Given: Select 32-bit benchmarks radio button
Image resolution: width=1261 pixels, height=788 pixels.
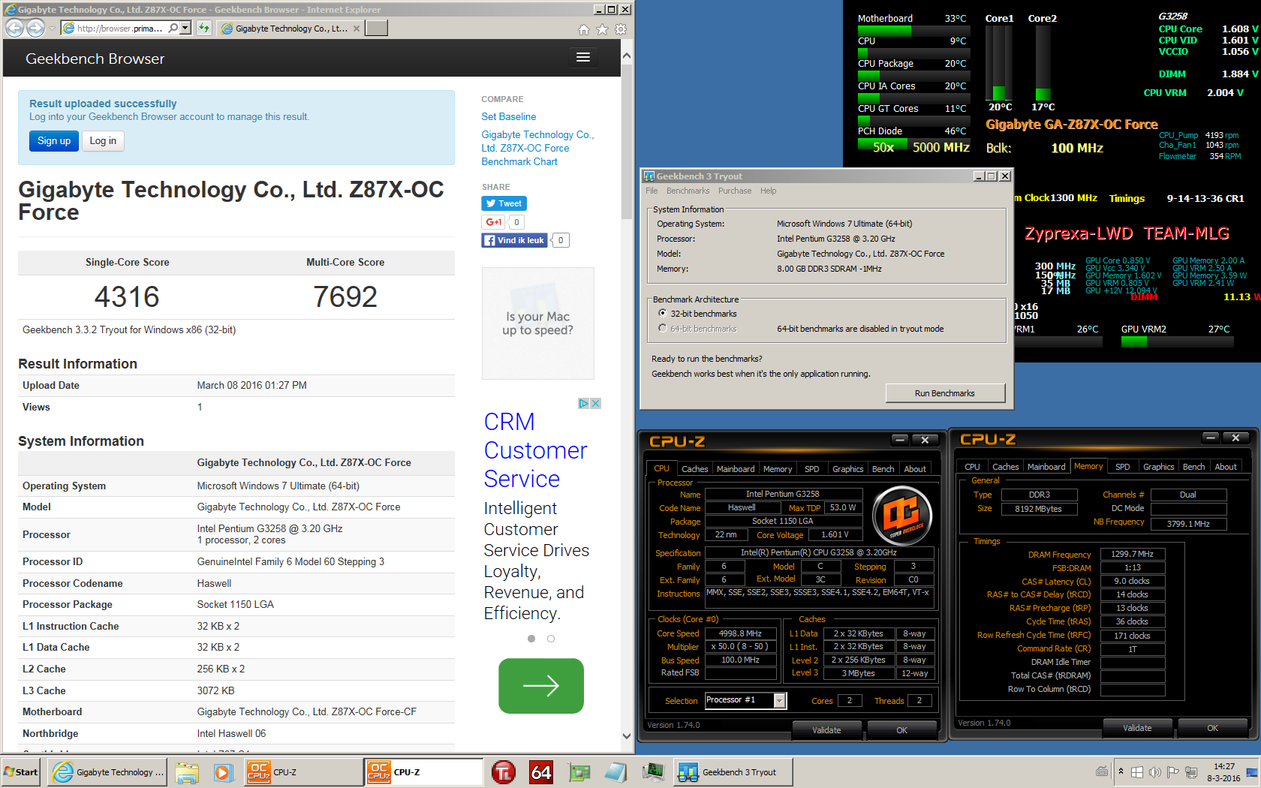Looking at the screenshot, I should (662, 314).
